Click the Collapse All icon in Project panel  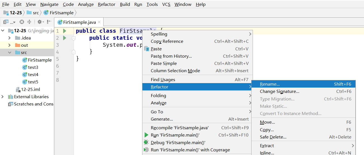tap(29, 22)
